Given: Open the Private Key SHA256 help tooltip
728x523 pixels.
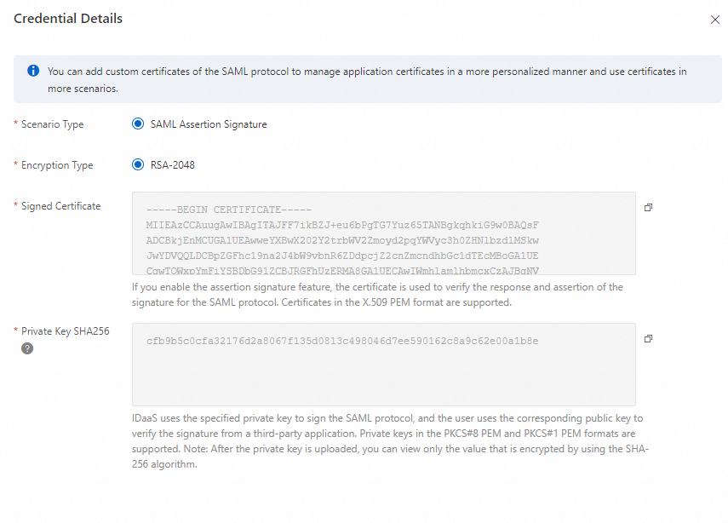Looking at the screenshot, I should [27, 348].
